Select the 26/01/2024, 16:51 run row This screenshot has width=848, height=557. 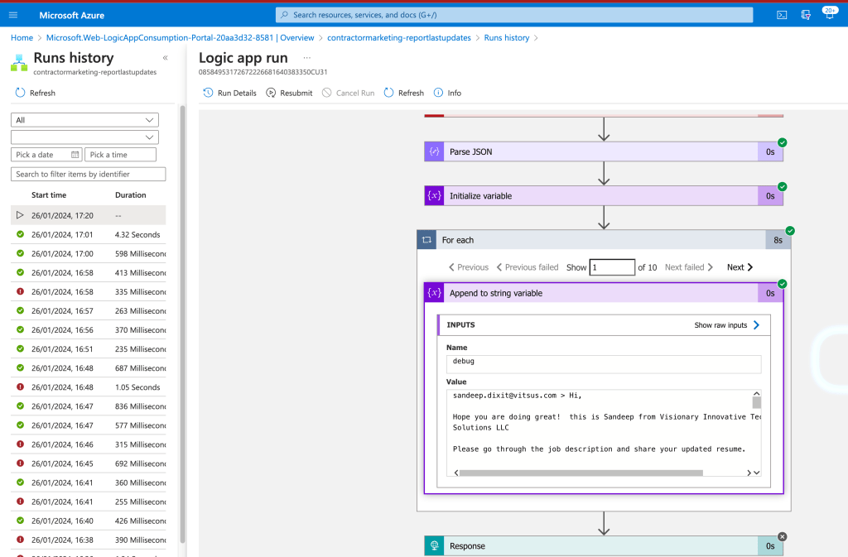click(x=88, y=349)
